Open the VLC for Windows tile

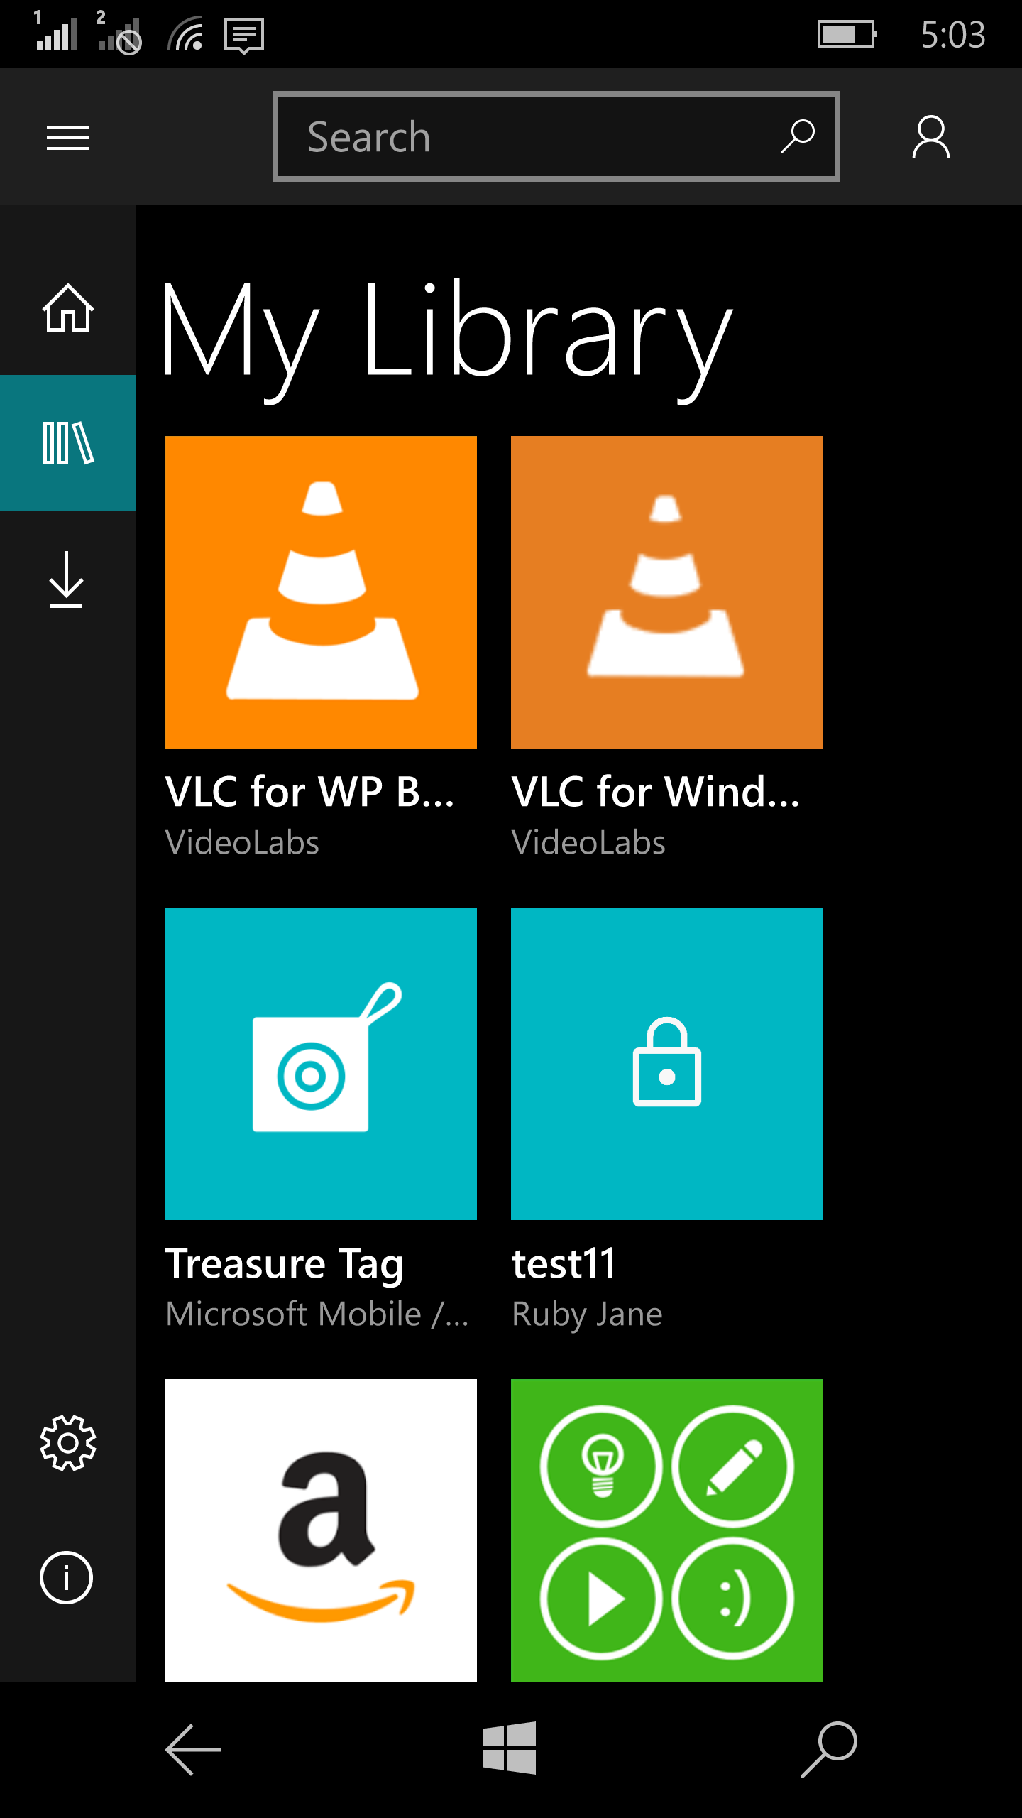click(667, 592)
